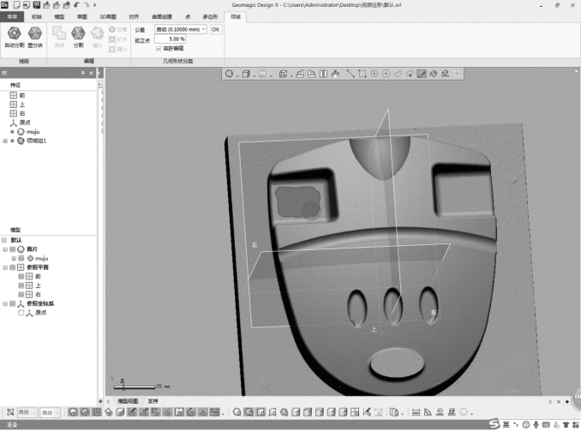
Task: Click the 自动分割 (Auto Segment) icon
Action: pyautogui.click(x=14, y=34)
